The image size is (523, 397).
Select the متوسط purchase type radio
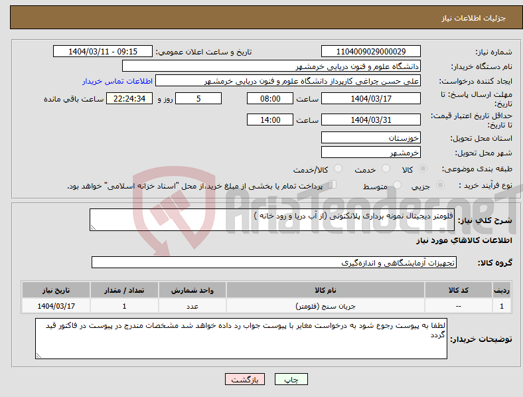pyautogui.click(x=397, y=185)
